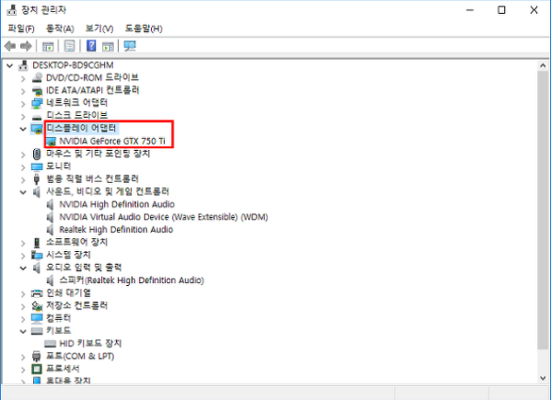This screenshot has width=552, height=400.
Task: Click the action pane toolbar icon
Action: (108, 46)
